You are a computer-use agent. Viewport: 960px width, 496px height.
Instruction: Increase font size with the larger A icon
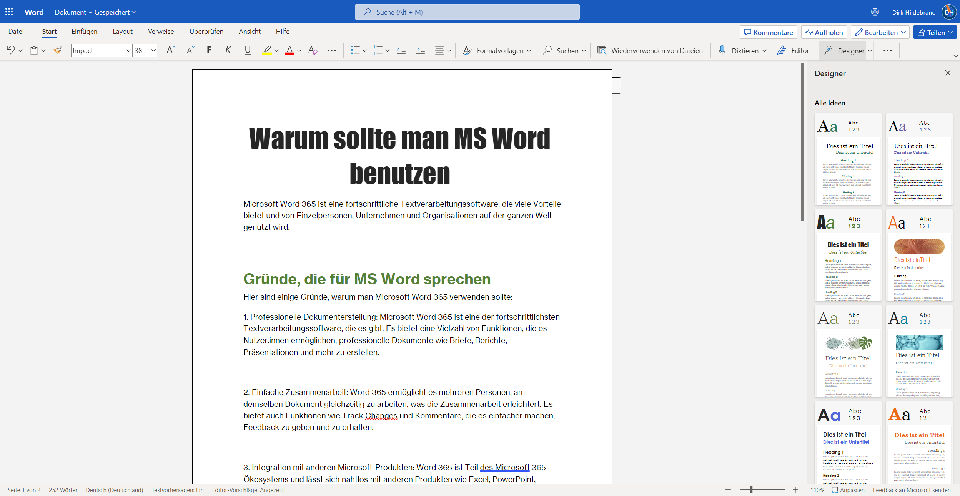coord(171,50)
